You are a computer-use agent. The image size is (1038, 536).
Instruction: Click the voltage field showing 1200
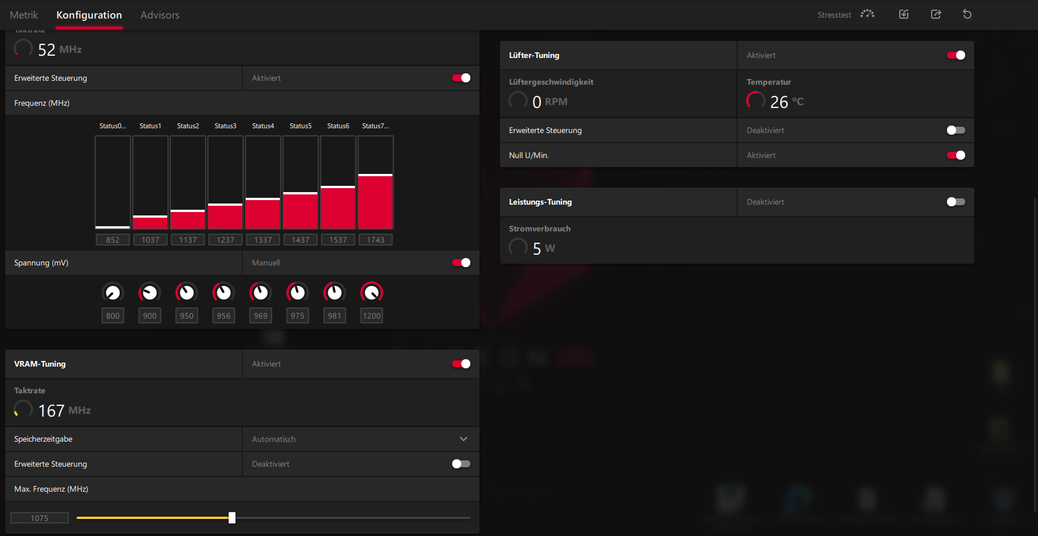pyautogui.click(x=371, y=315)
